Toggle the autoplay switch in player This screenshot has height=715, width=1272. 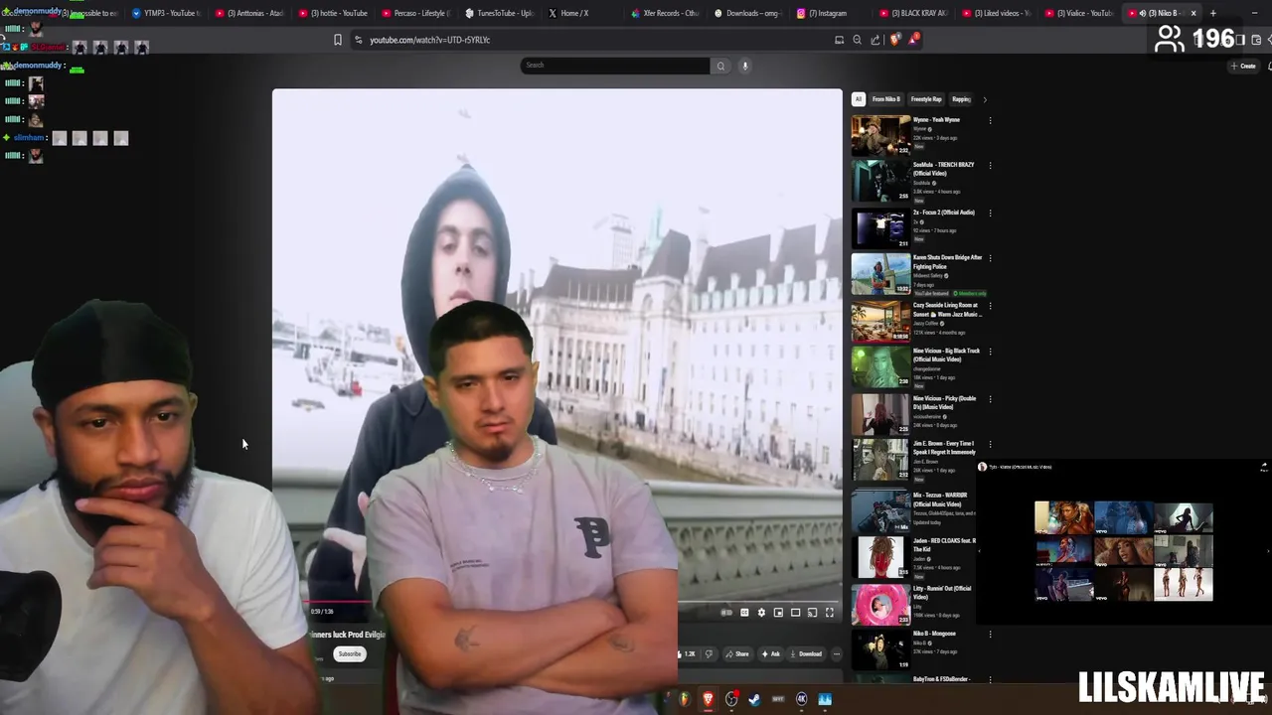[726, 613]
